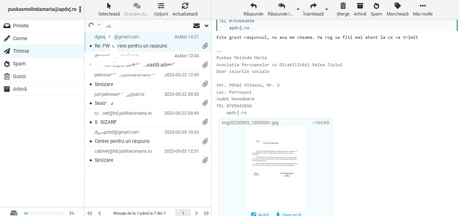Open the Marchează tag menu

pos(398,9)
